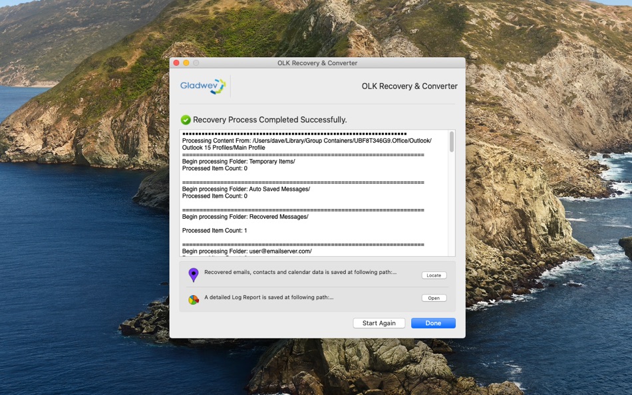Click 'Processed Item Count: 1' line
632x395 pixels.
(214, 230)
